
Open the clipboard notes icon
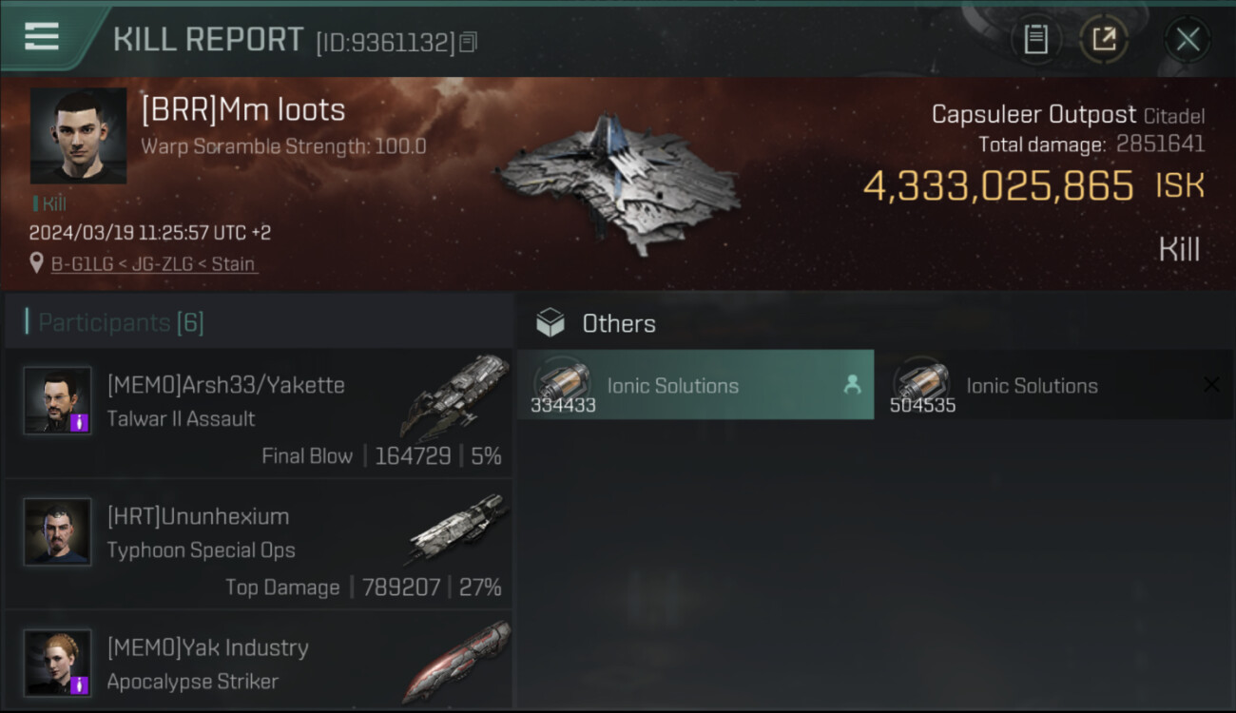pyautogui.click(x=1035, y=39)
